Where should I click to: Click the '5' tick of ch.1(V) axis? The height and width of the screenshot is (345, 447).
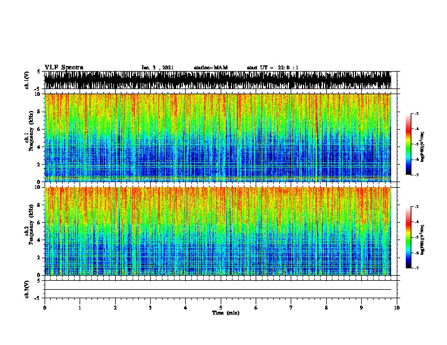[40, 72]
